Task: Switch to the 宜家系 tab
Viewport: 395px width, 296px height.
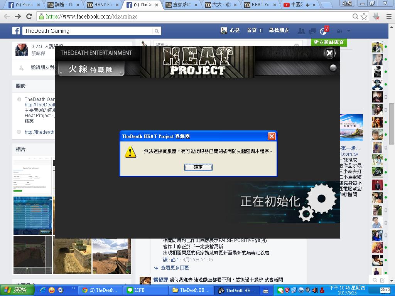Action: (181, 5)
